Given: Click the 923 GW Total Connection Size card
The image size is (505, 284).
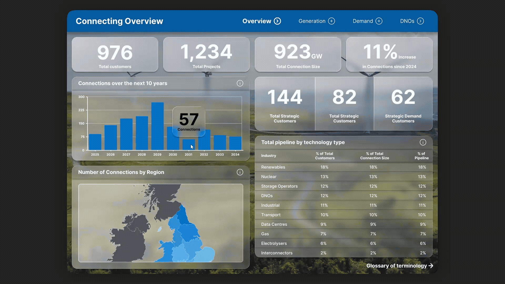Looking at the screenshot, I should [298, 54].
